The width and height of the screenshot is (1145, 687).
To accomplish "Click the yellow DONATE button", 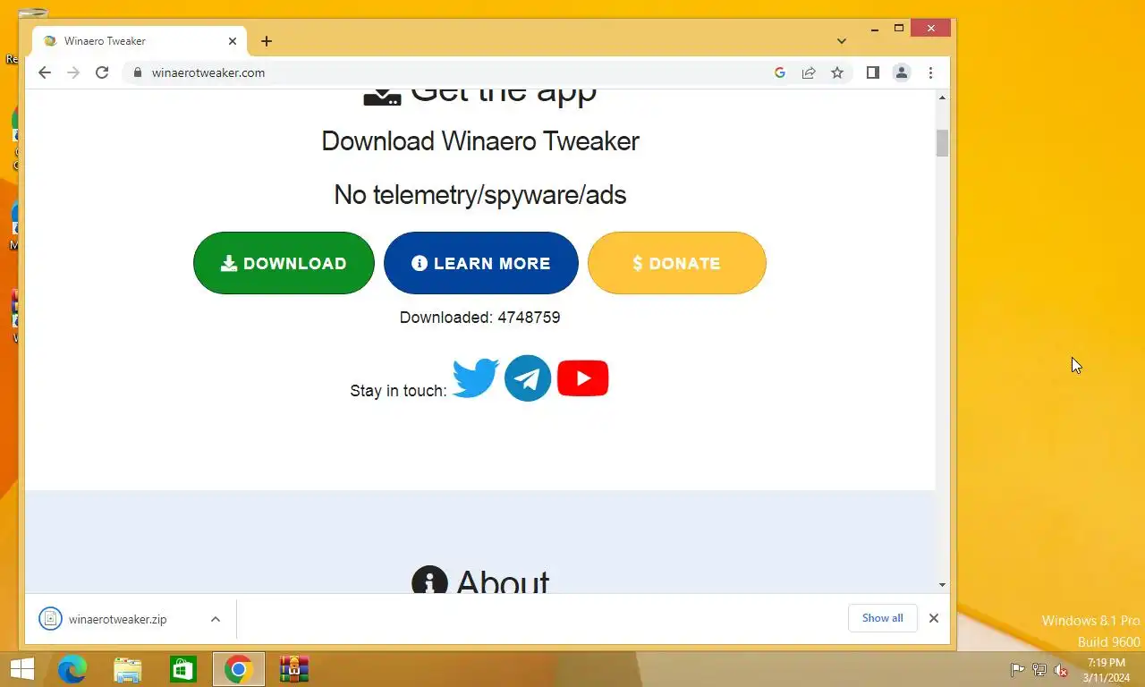I will [677, 263].
